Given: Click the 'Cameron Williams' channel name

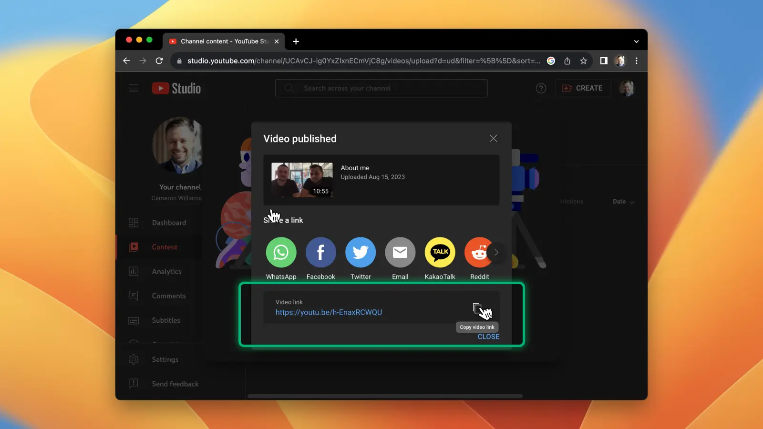Looking at the screenshot, I should [176, 198].
